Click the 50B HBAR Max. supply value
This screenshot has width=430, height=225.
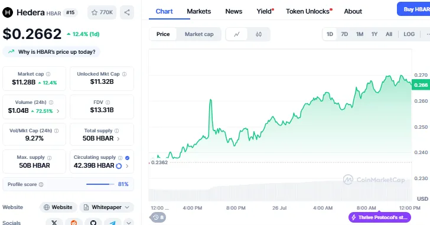pos(34,165)
